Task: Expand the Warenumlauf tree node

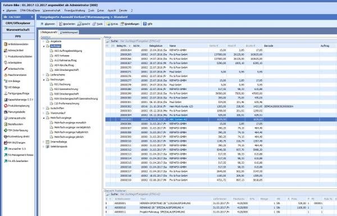Action: pyautogui.click(x=44, y=113)
